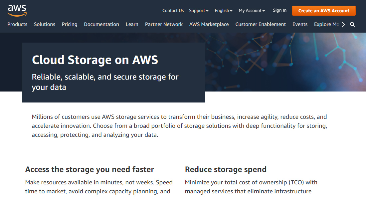Open the My Account dropdown

pos(252,10)
